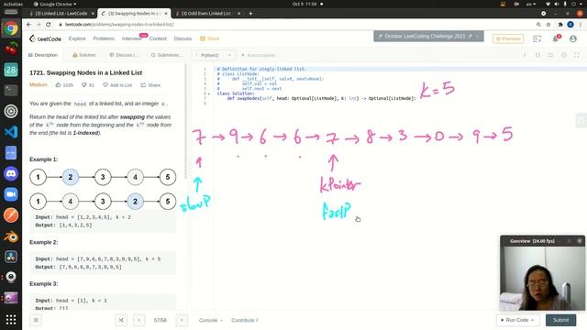Image resolution: width=587 pixels, height=330 pixels.
Task: Expand the Console panel
Action: click(x=210, y=320)
